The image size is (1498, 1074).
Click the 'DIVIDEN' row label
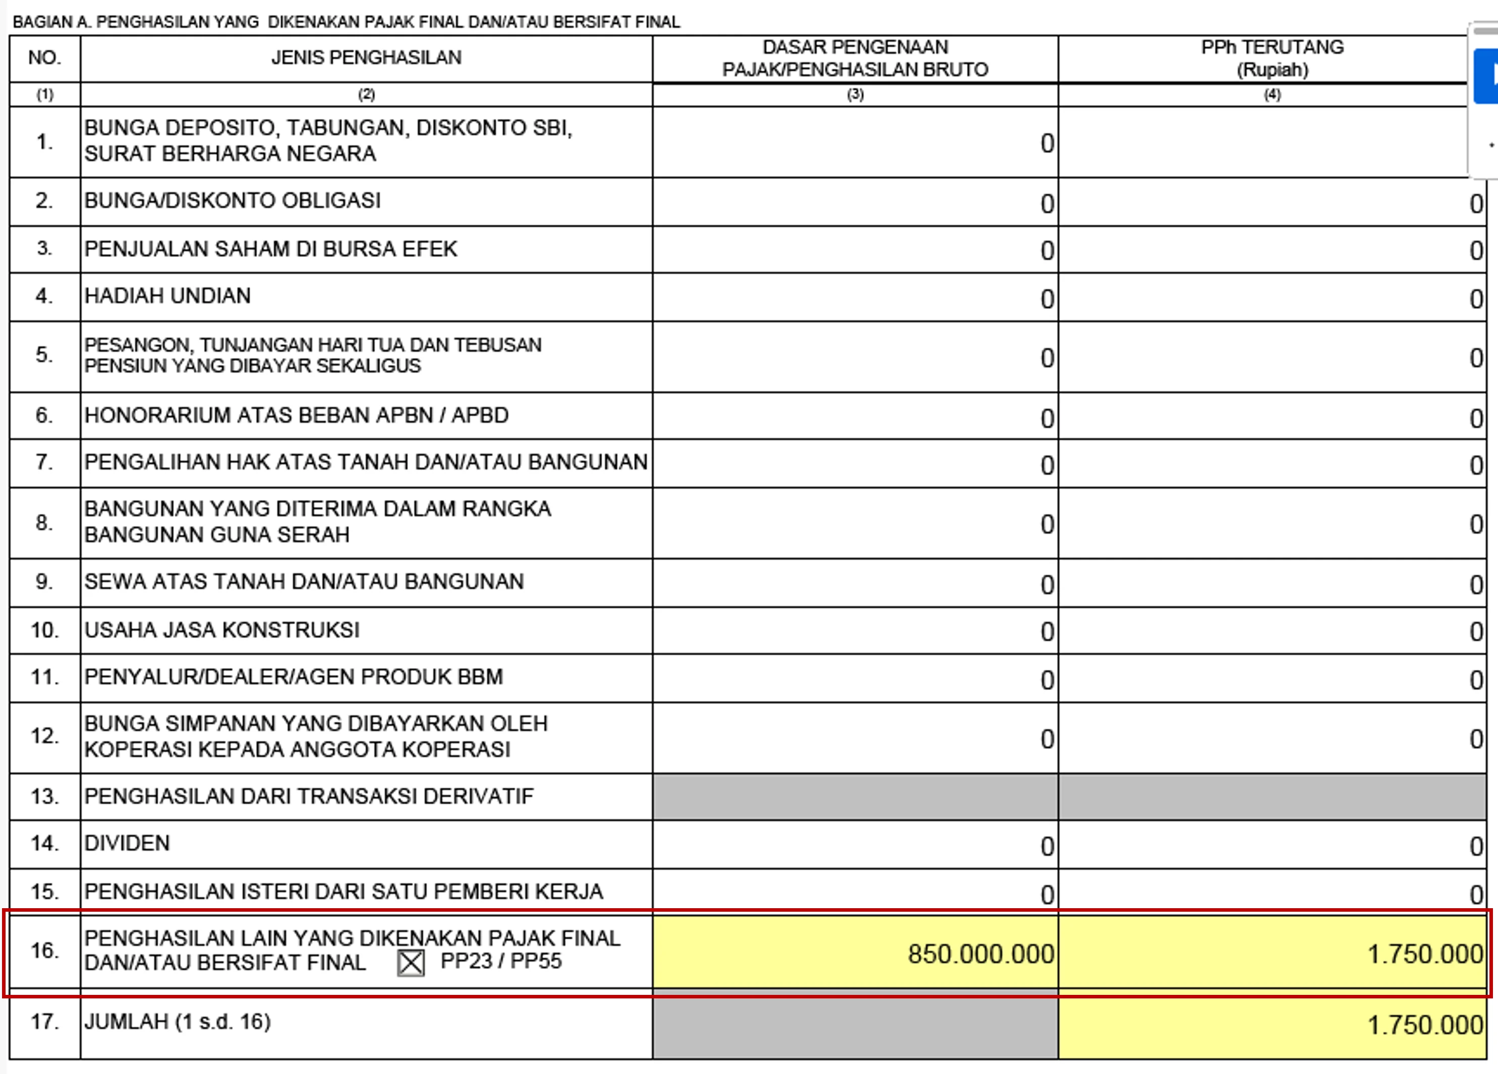[127, 844]
